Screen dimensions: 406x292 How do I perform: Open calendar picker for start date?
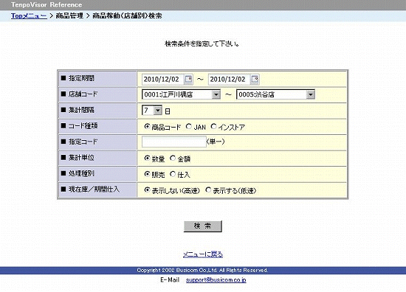tap(188, 79)
